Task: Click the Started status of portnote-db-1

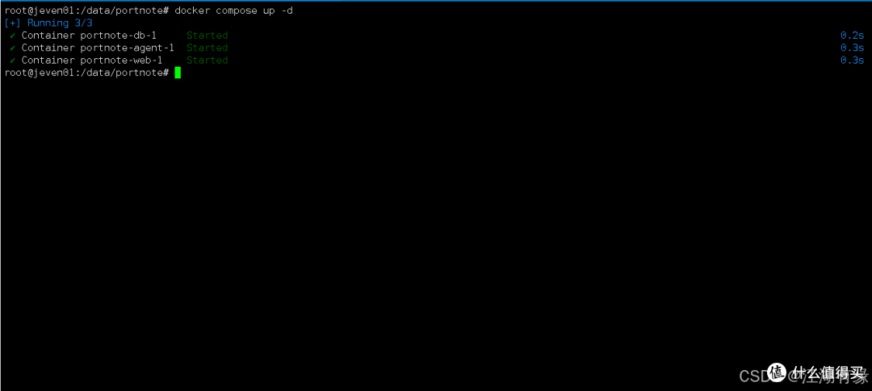Action: [x=207, y=35]
